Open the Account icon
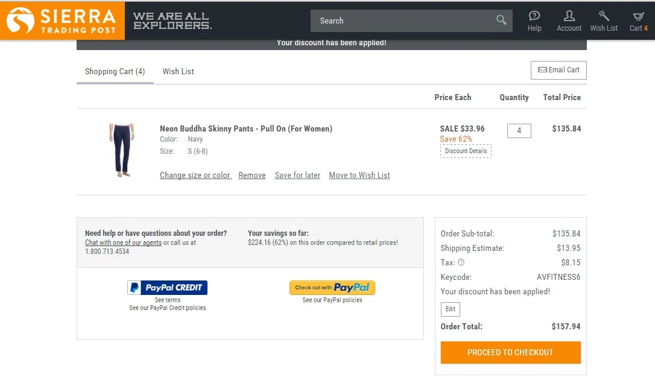 coord(569,21)
